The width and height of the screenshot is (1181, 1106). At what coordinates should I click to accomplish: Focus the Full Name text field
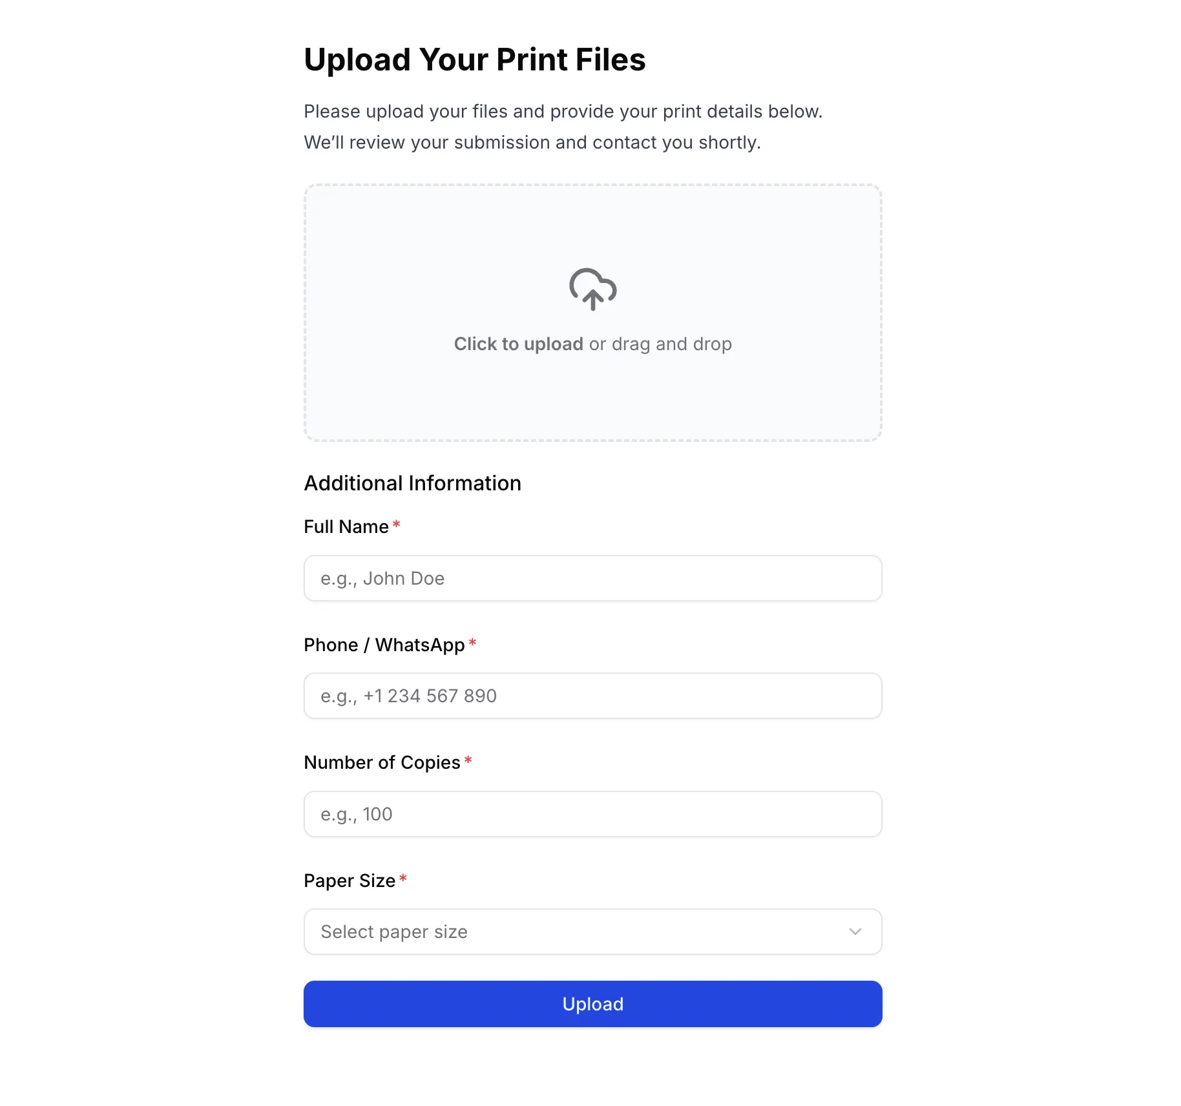(x=592, y=578)
